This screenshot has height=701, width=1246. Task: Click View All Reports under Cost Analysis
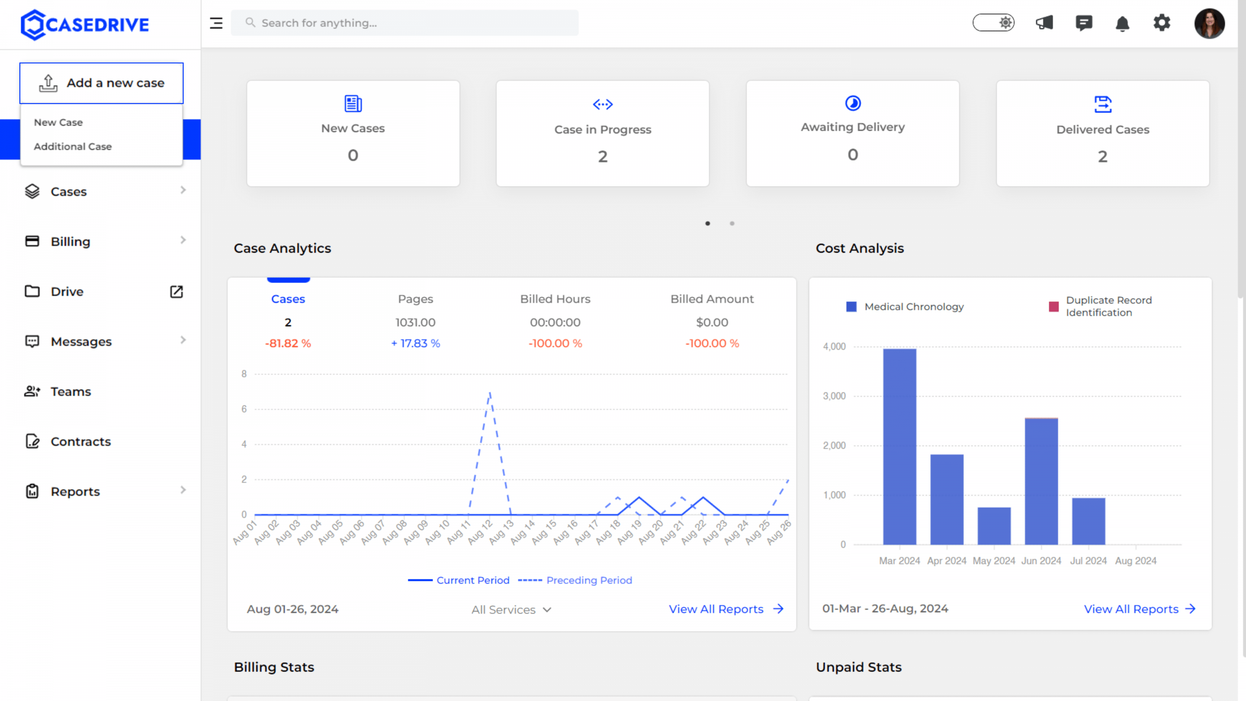pyautogui.click(x=1139, y=609)
